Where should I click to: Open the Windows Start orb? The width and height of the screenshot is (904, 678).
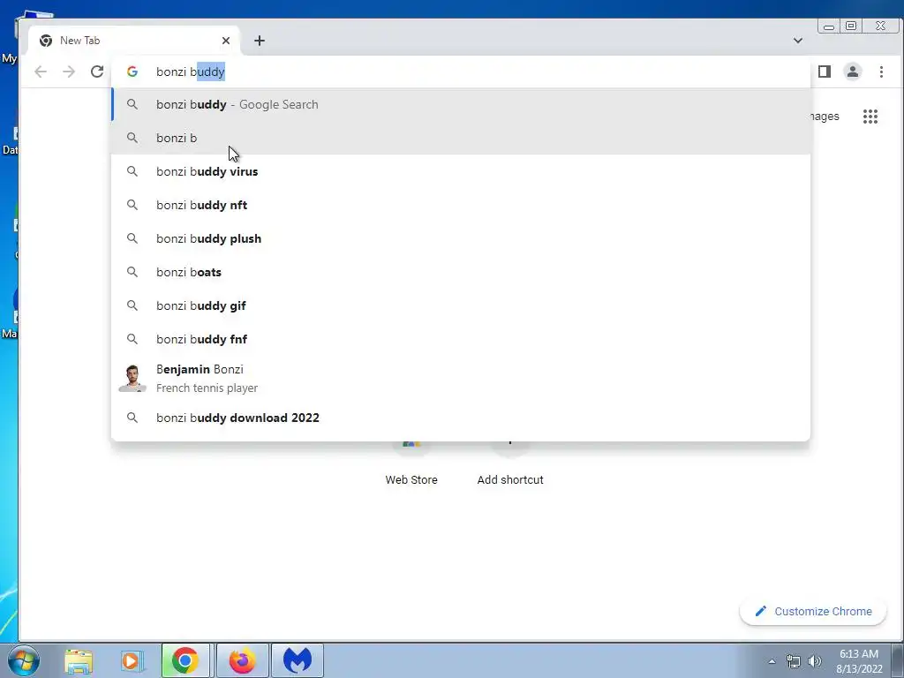click(24, 660)
